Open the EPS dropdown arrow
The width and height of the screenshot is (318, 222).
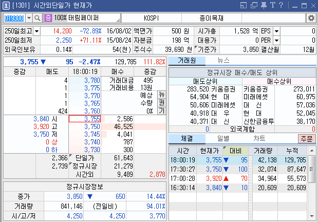tap(276, 31)
